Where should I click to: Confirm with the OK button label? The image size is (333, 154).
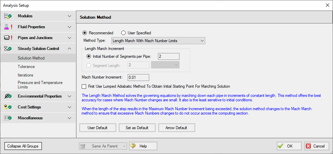(x=290, y=146)
